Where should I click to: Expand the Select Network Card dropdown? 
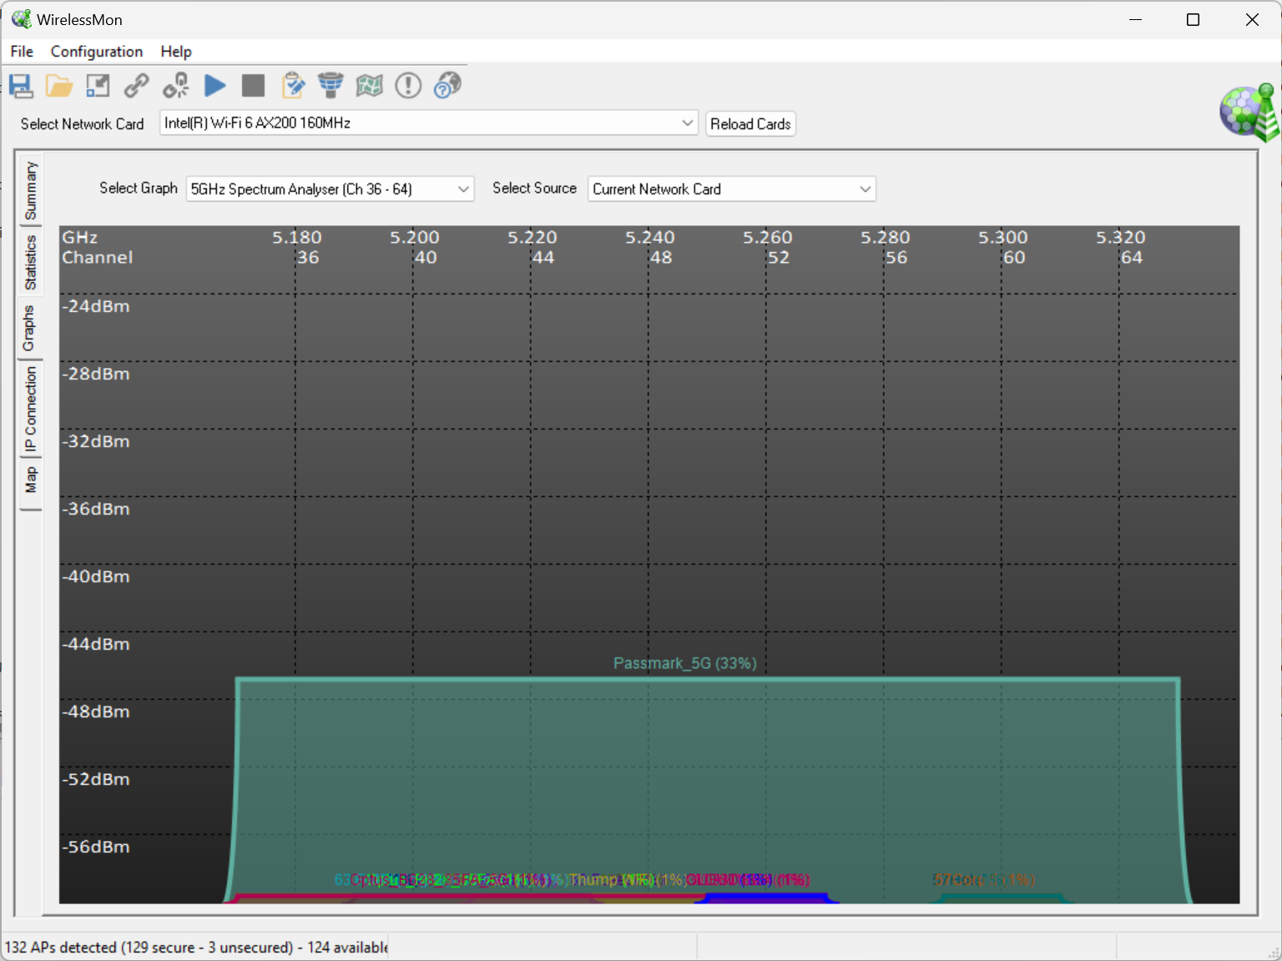(x=687, y=123)
